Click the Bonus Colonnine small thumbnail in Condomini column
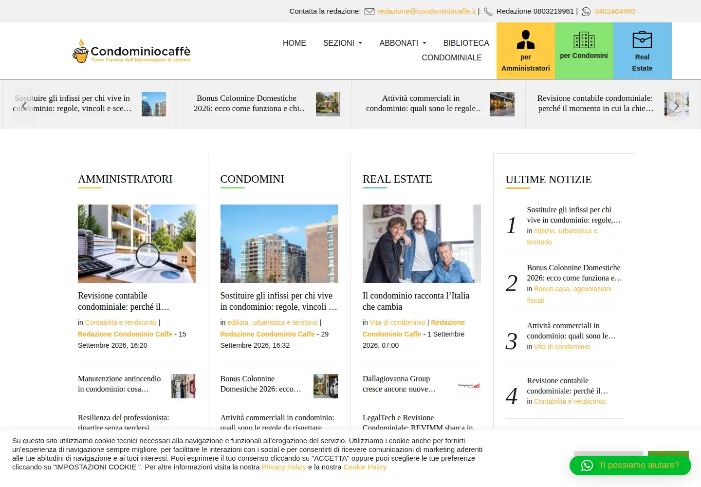The width and height of the screenshot is (701, 487). [326, 386]
